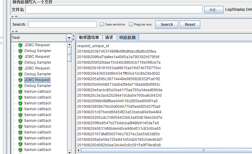Click response line 201908201c97bebd66e54f23a53baba80e9a4484

tap(119, 112)
